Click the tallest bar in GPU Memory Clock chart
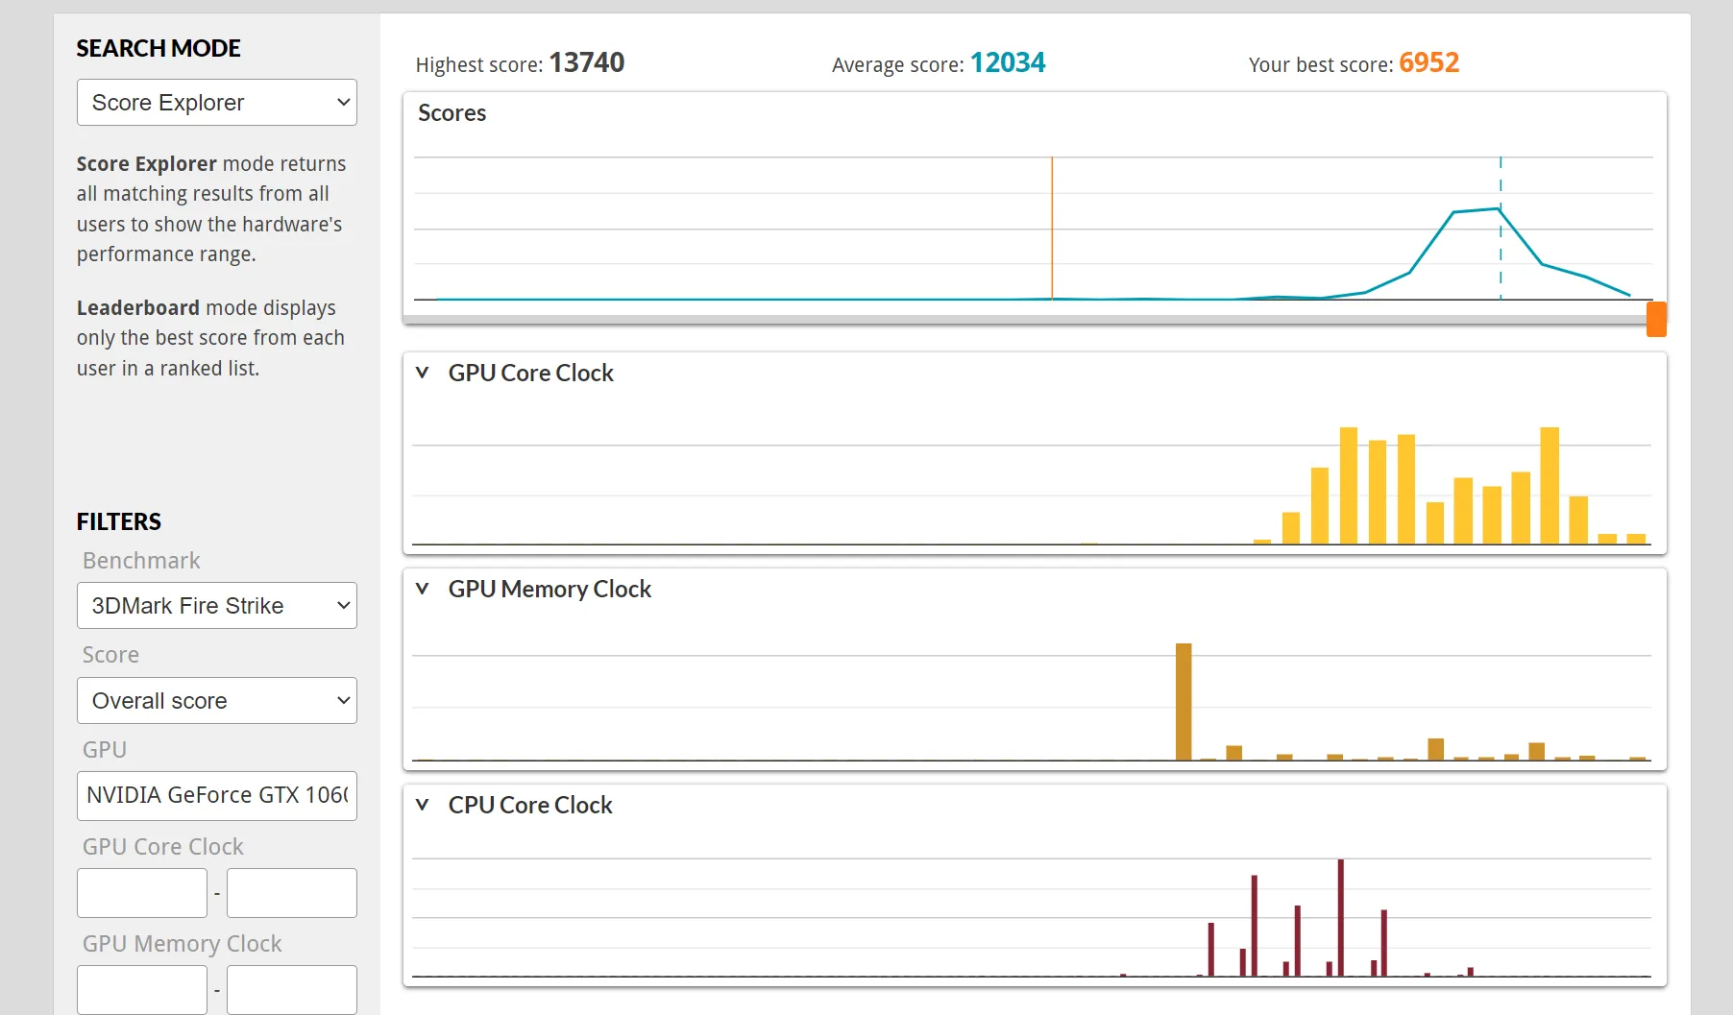This screenshot has width=1733, height=1015. 1184,702
